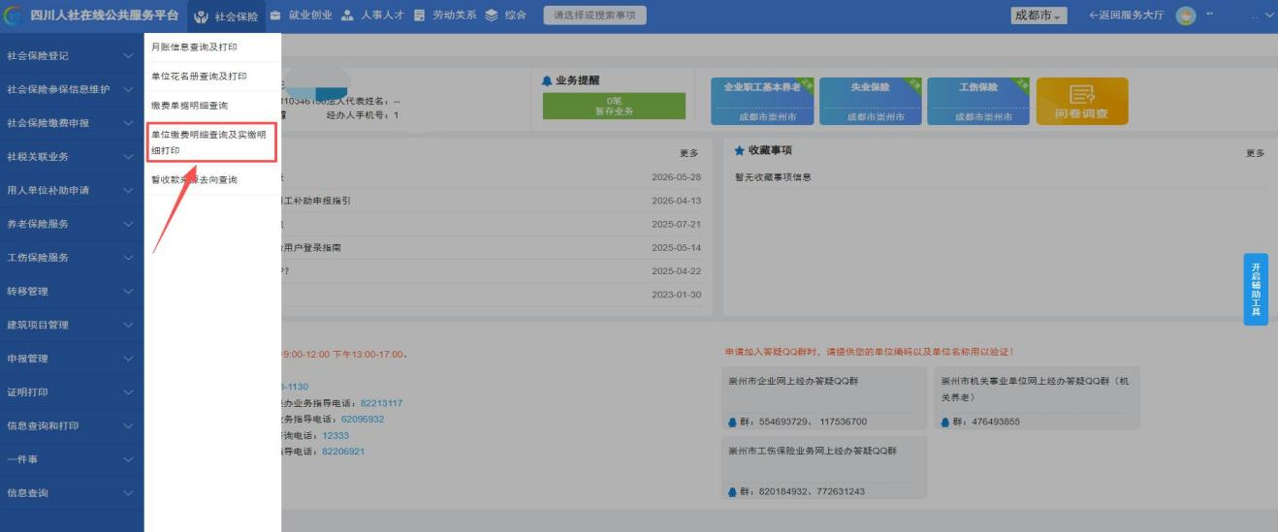Expand the 养老保险服务 sidebar section

72,224
